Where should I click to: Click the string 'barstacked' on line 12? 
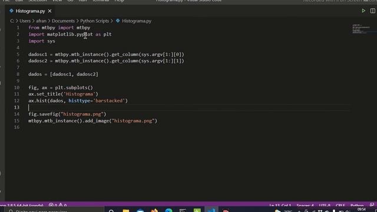coord(109,101)
